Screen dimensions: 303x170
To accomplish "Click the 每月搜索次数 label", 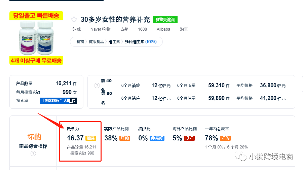I will [x=28, y=92].
